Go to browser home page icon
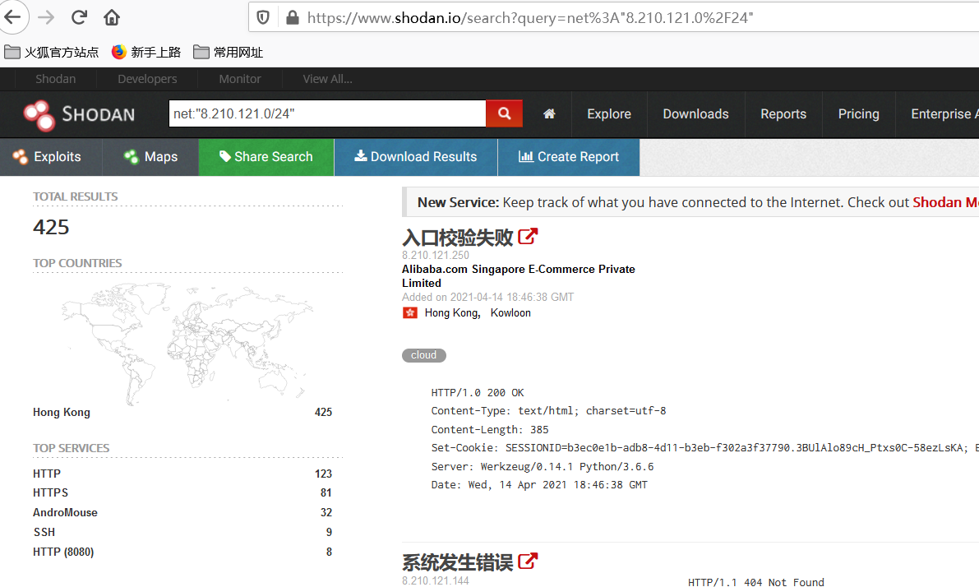The width and height of the screenshot is (979, 587). tap(112, 17)
